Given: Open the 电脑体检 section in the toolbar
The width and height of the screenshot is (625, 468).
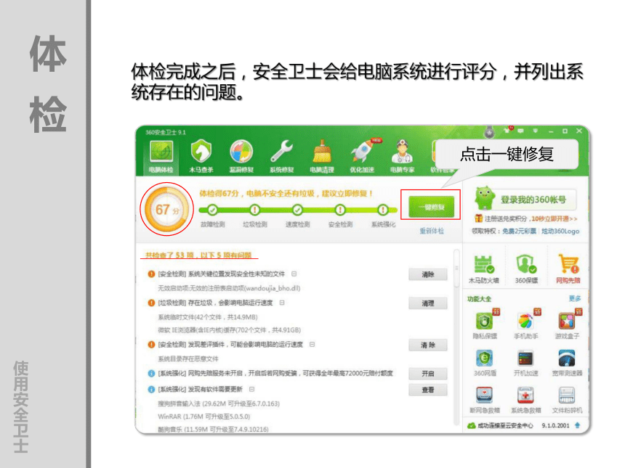Looking at the screenshot, I should pyautogui.click(x=161, y=157).
